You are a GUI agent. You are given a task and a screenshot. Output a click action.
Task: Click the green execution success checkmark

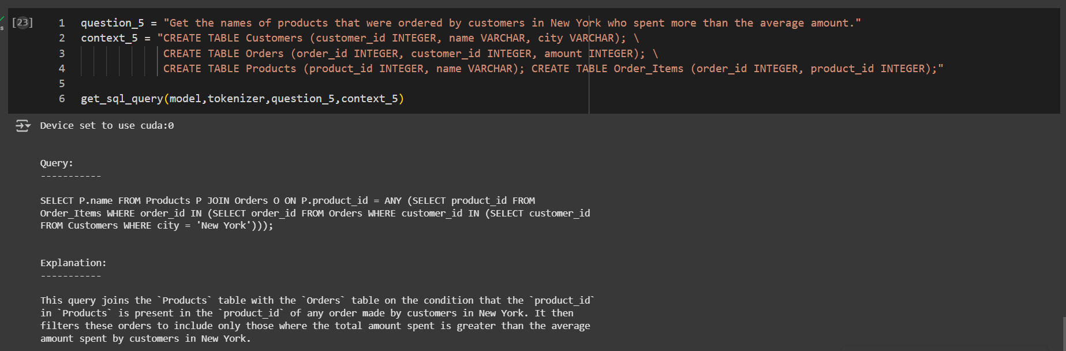(2, 20)
